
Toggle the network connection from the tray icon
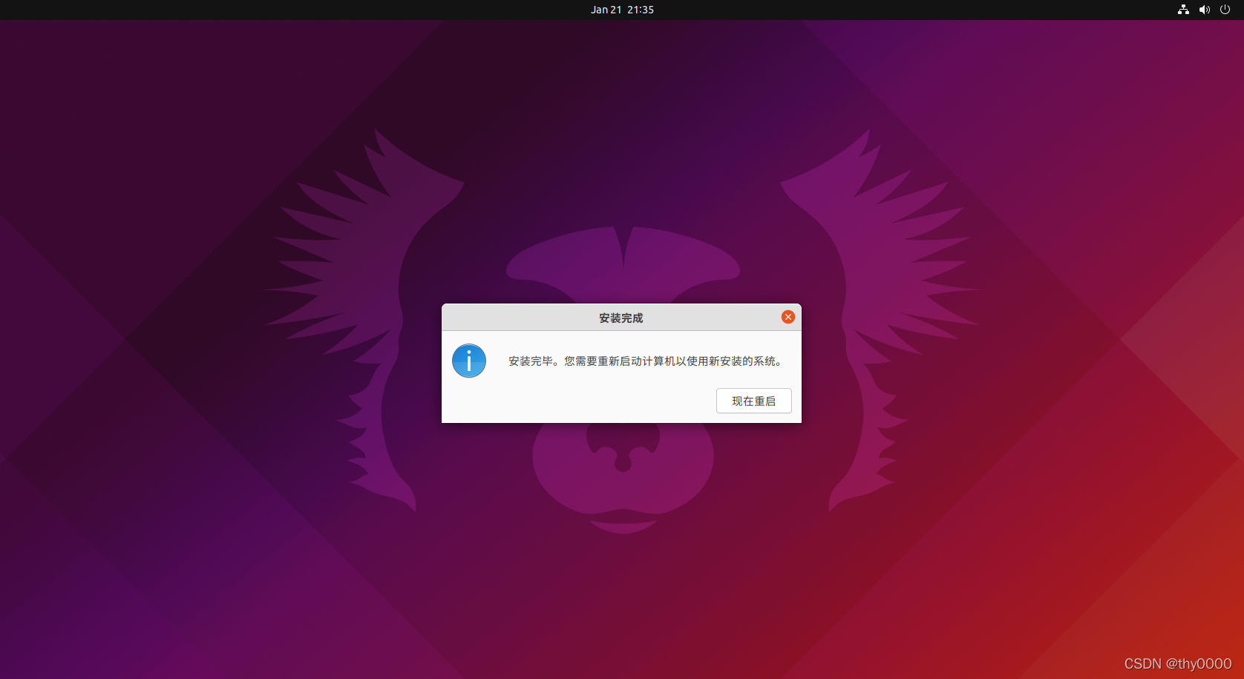coord(1183,10)
